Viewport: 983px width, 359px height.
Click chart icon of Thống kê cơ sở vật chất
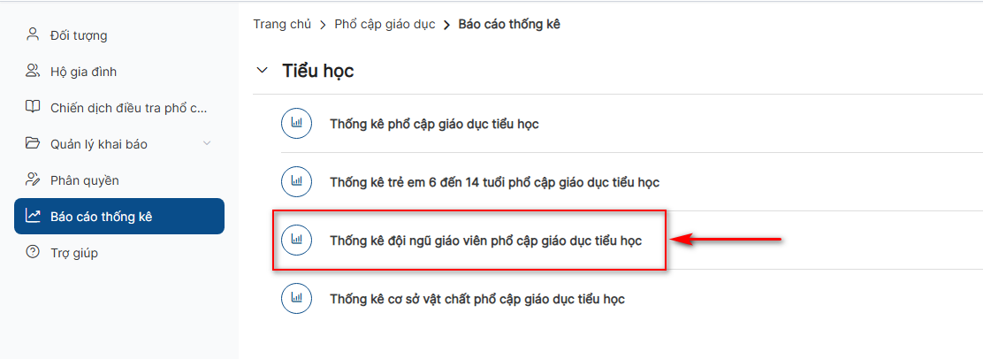point(296,299)
